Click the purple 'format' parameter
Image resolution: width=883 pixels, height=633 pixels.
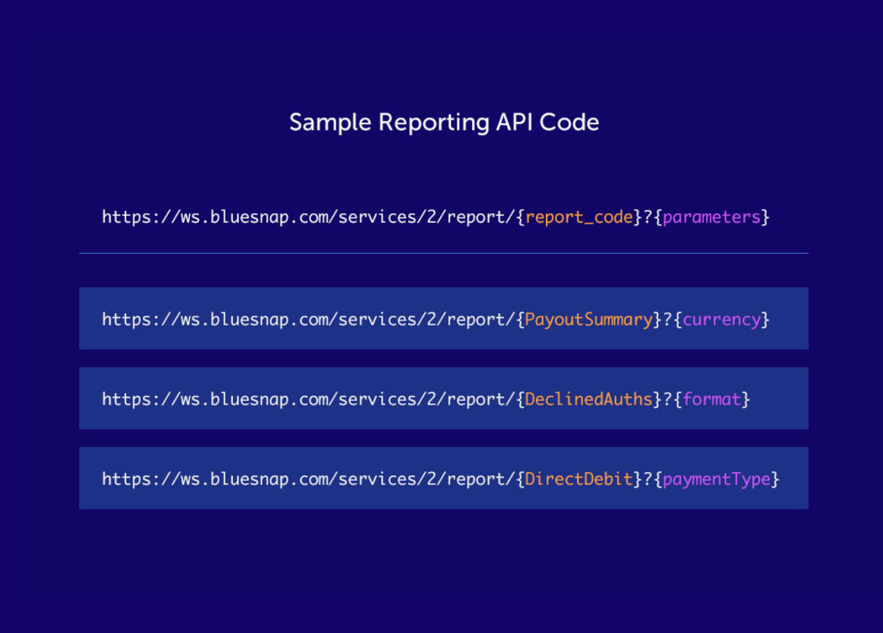pos(712,399)
